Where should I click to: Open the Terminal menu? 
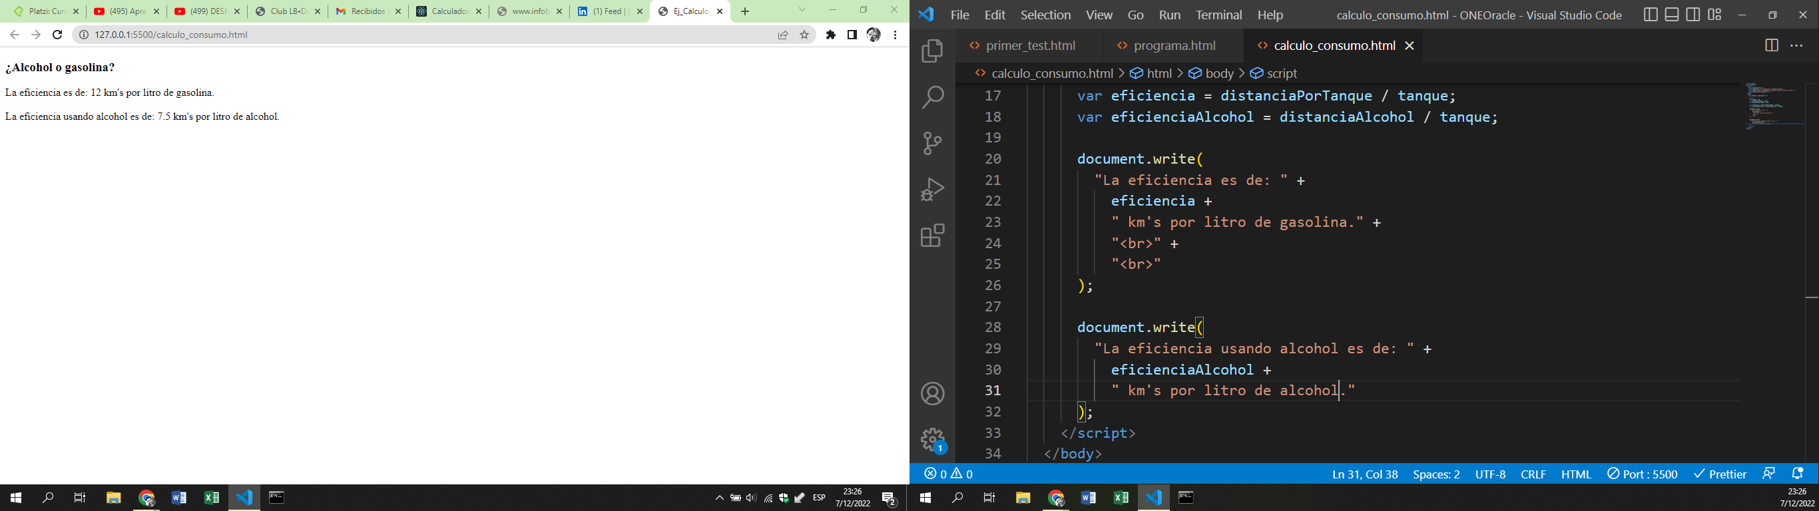[x=1219, y=15]
